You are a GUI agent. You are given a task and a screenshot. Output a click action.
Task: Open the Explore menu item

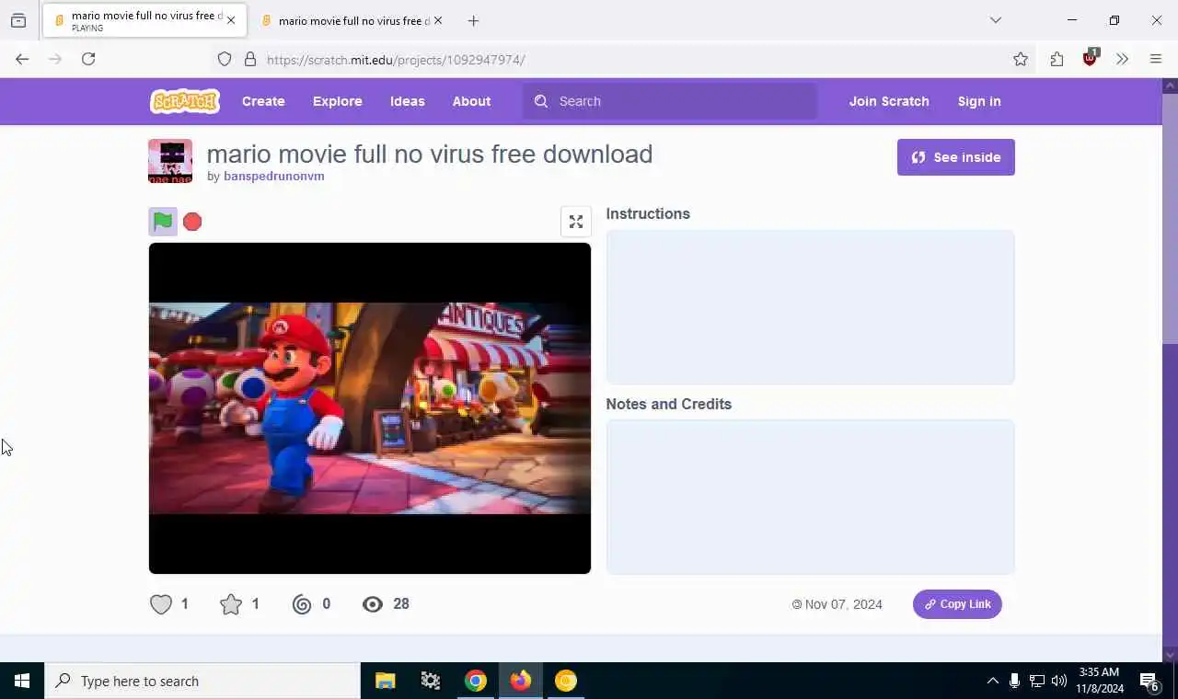(x=338, y=101)
